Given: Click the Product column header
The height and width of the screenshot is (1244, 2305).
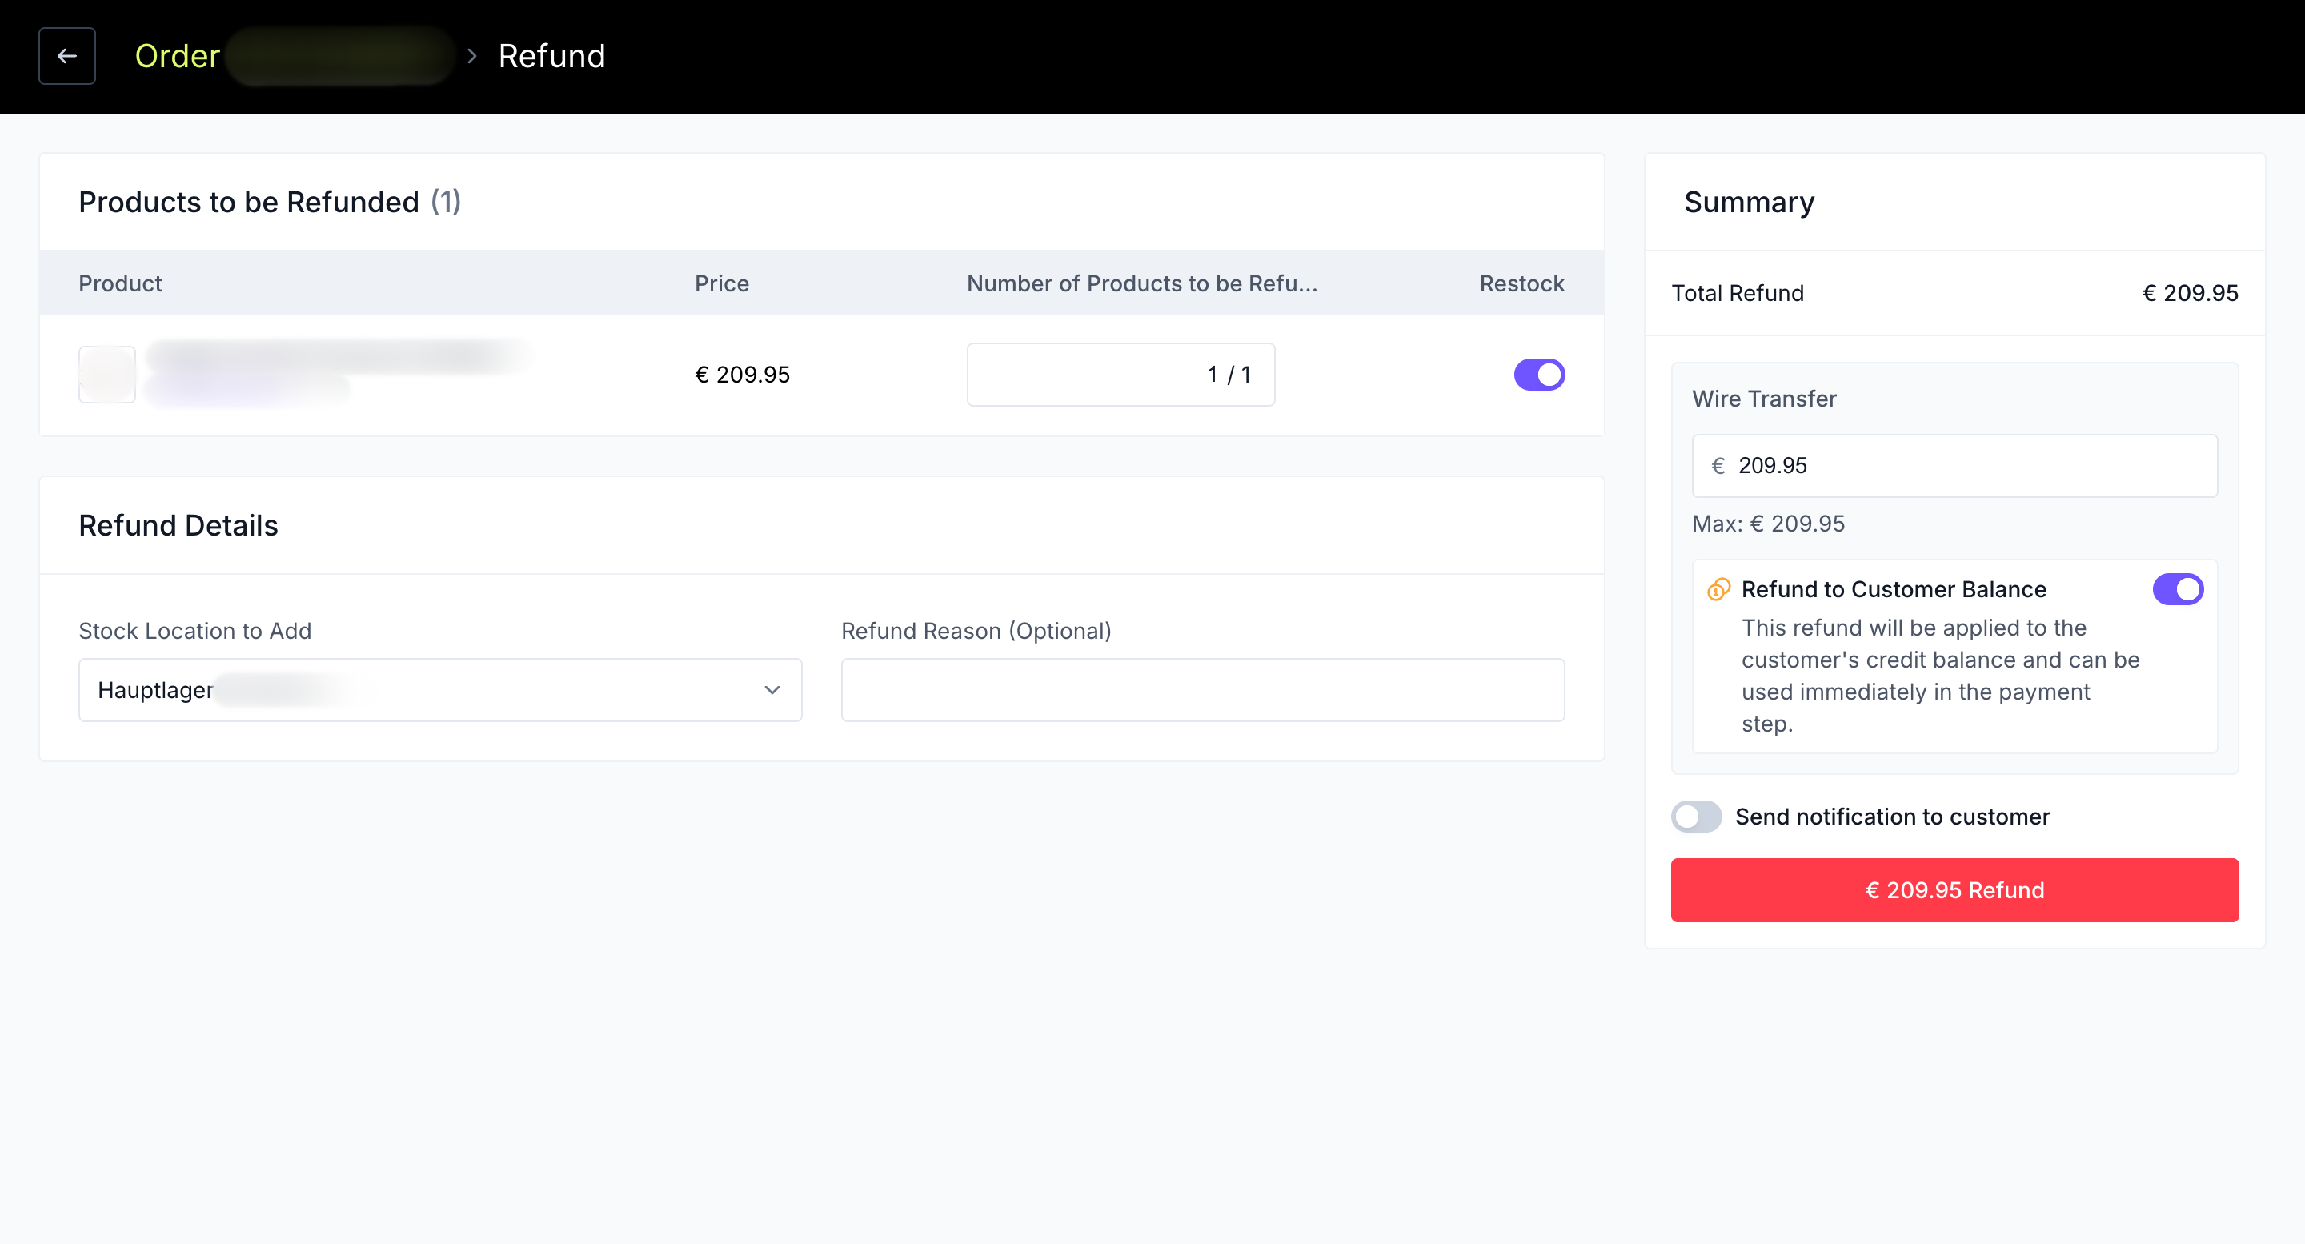Looking at the screenshot, I should (x=120, y=283).
